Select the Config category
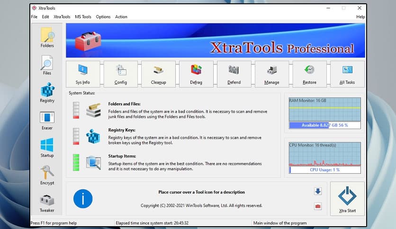Image resolution: width=396 pixels, height=229 pixels. tap(120, 74)
